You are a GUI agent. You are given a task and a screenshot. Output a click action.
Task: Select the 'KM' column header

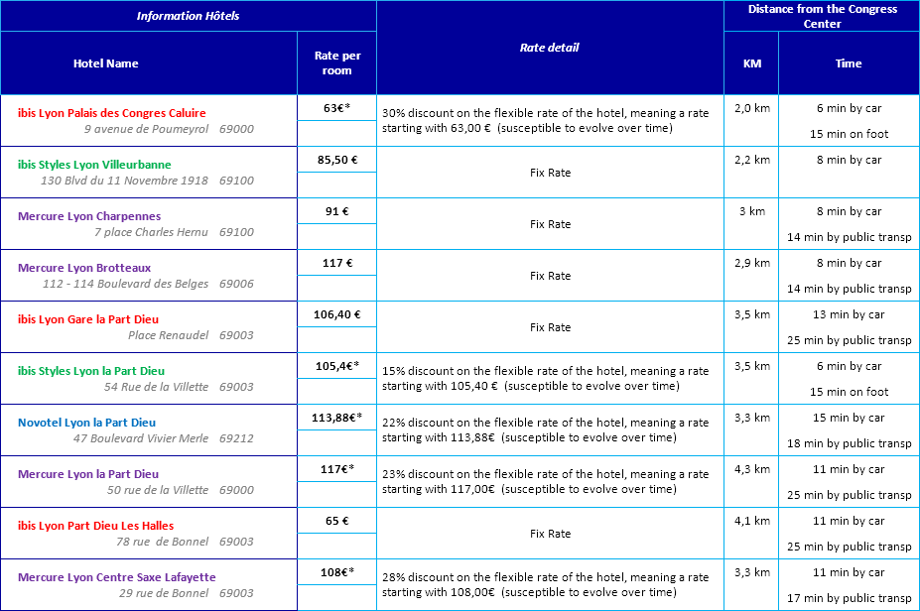(x=751, y=63)
